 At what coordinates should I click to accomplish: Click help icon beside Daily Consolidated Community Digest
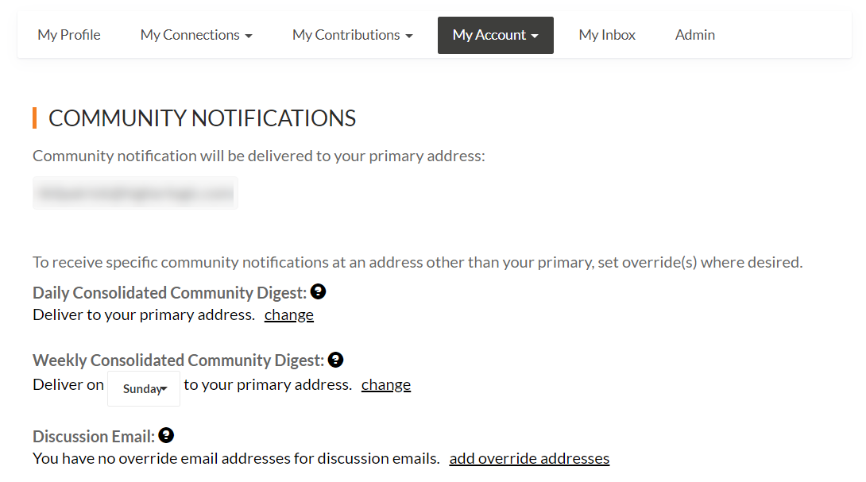pos(318,291)
